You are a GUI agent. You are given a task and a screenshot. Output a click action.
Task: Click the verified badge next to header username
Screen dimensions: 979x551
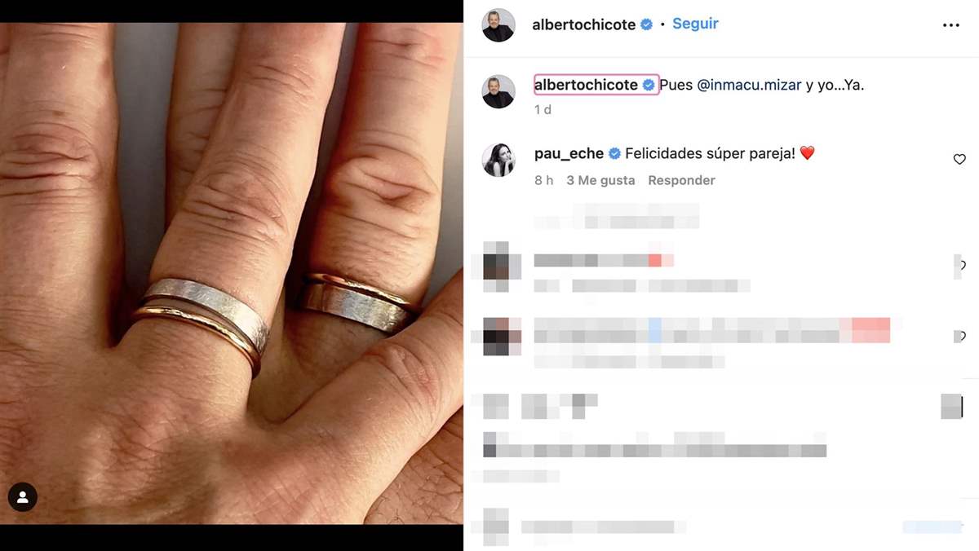click(x=646, y=24)
